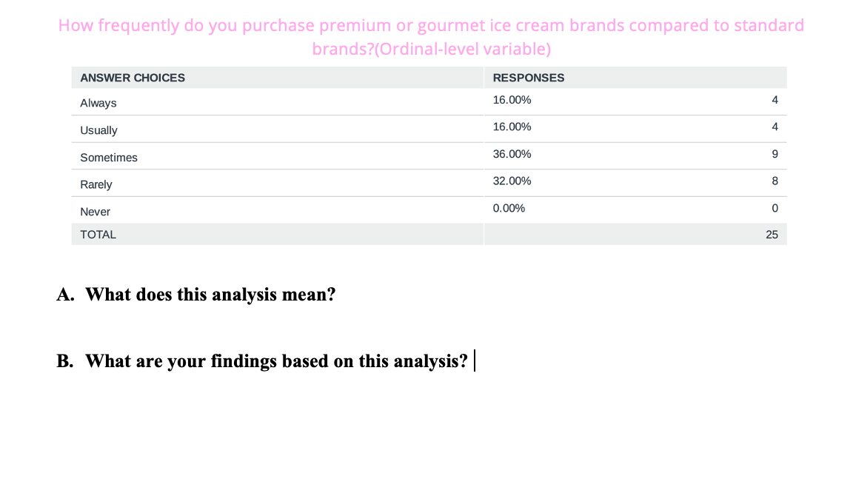Select the Always answer row label
Screen dimensions: 853x493
coord(98,103)
